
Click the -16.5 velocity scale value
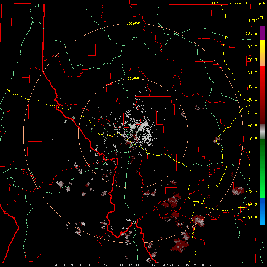(251, 139)
